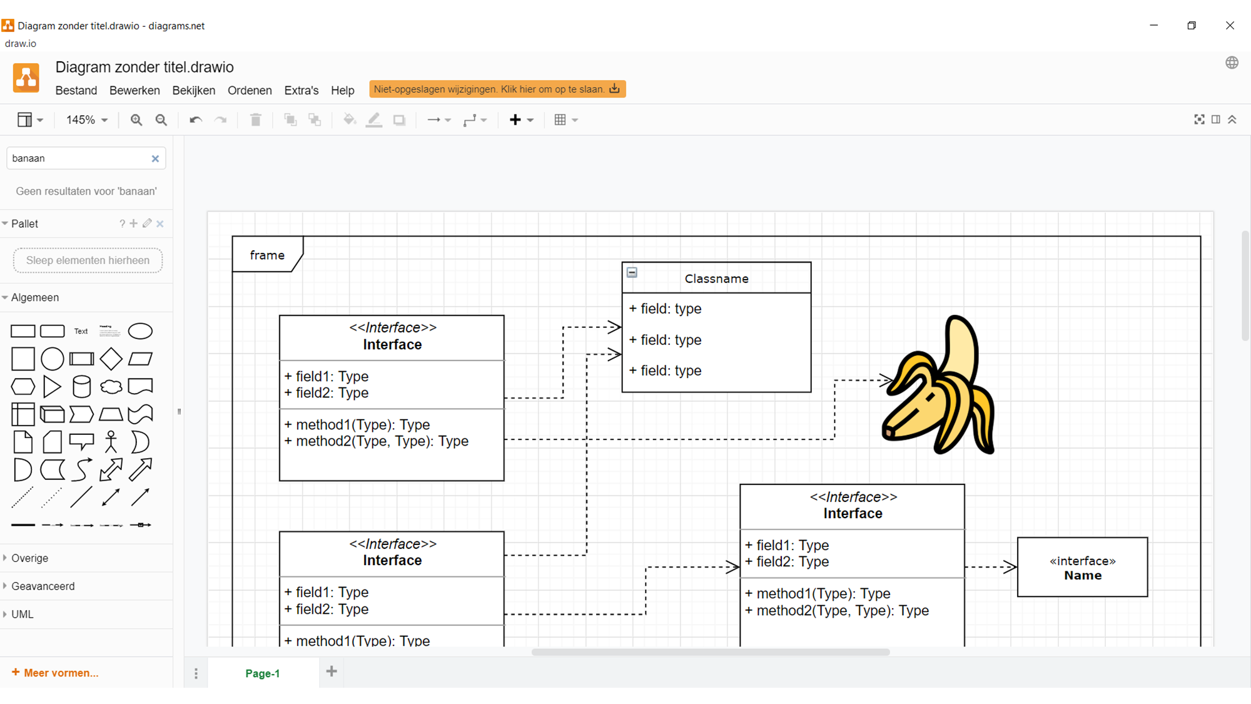This screenshot has width=1251, height=704.
Task: Toggle the format panel icon at the right
Action: [x=1215, y=120]
